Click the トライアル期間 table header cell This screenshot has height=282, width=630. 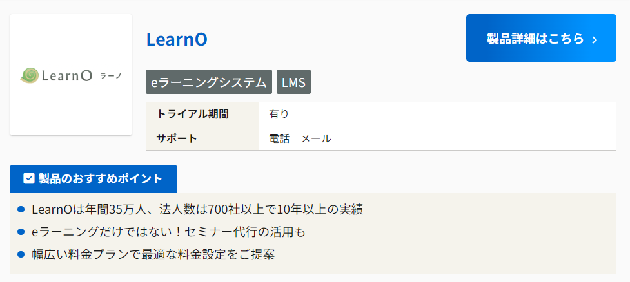coord(193,114)
